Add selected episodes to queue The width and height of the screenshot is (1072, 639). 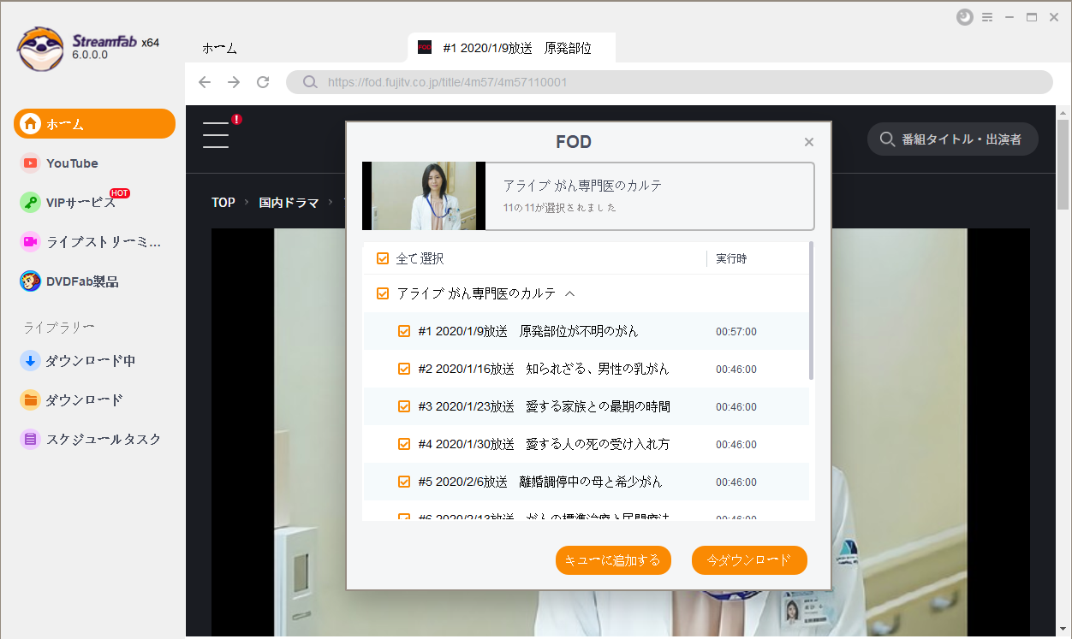click(613, 560)
